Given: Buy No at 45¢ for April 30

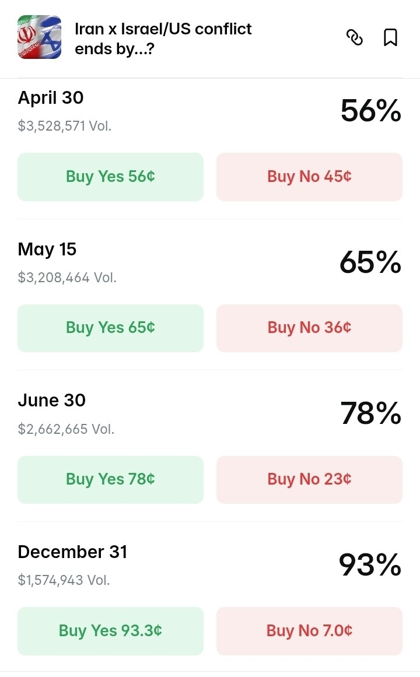Looking at the screenshot, I should click(x=309, y=177).
